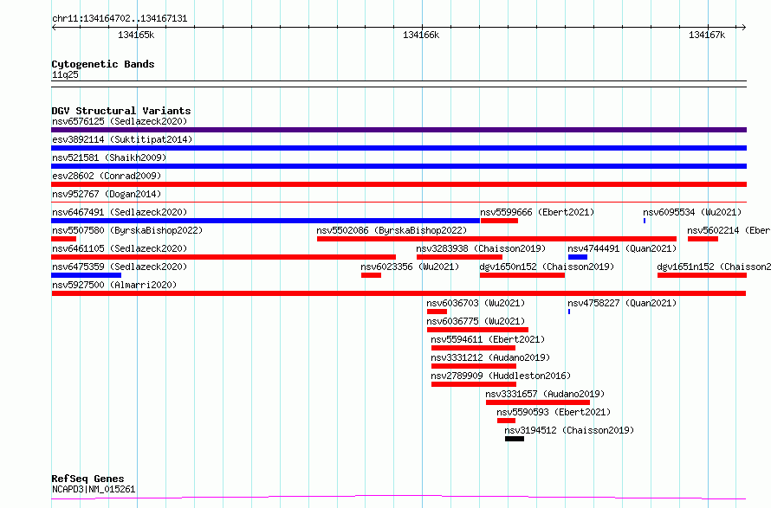Click the thin red line under nsv952767

click(x=398, y=202)
